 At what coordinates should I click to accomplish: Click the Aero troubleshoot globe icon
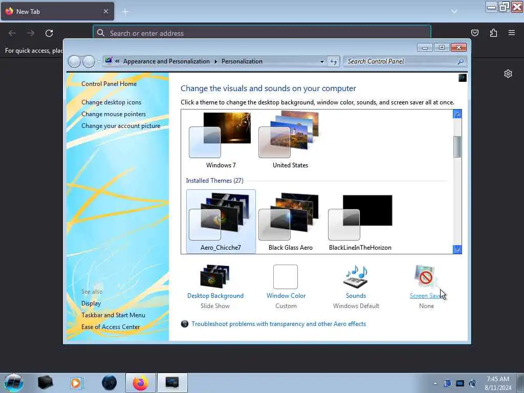click(x=184, y=324)
